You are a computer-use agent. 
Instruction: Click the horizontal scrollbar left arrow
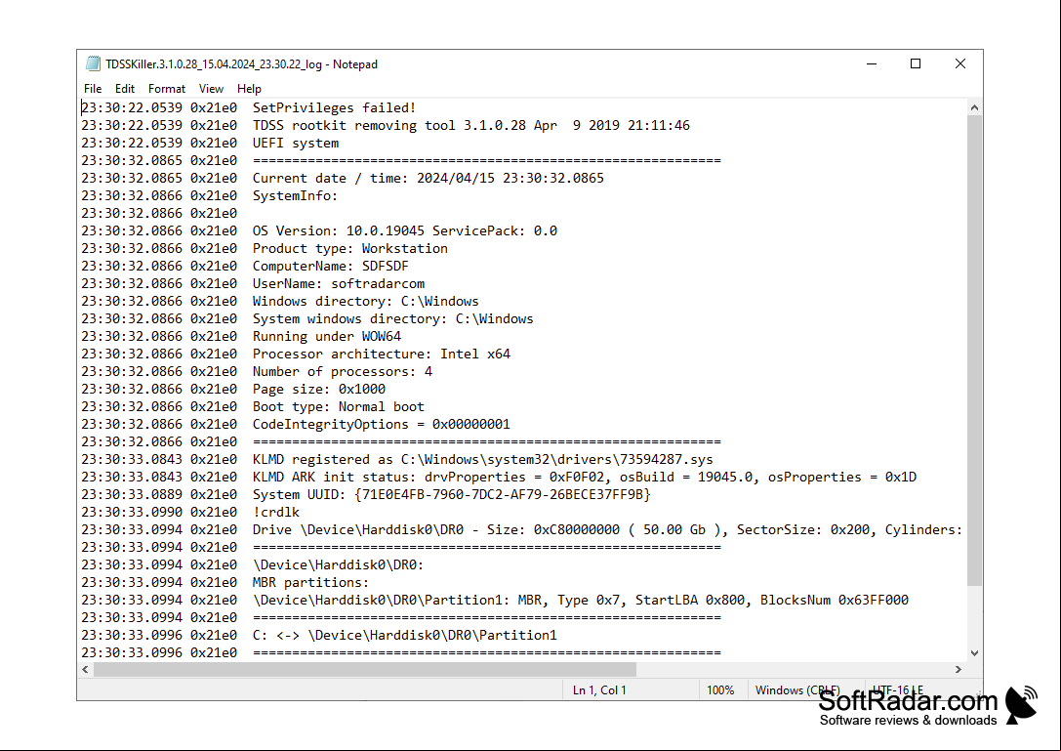[x=85, y=669]
